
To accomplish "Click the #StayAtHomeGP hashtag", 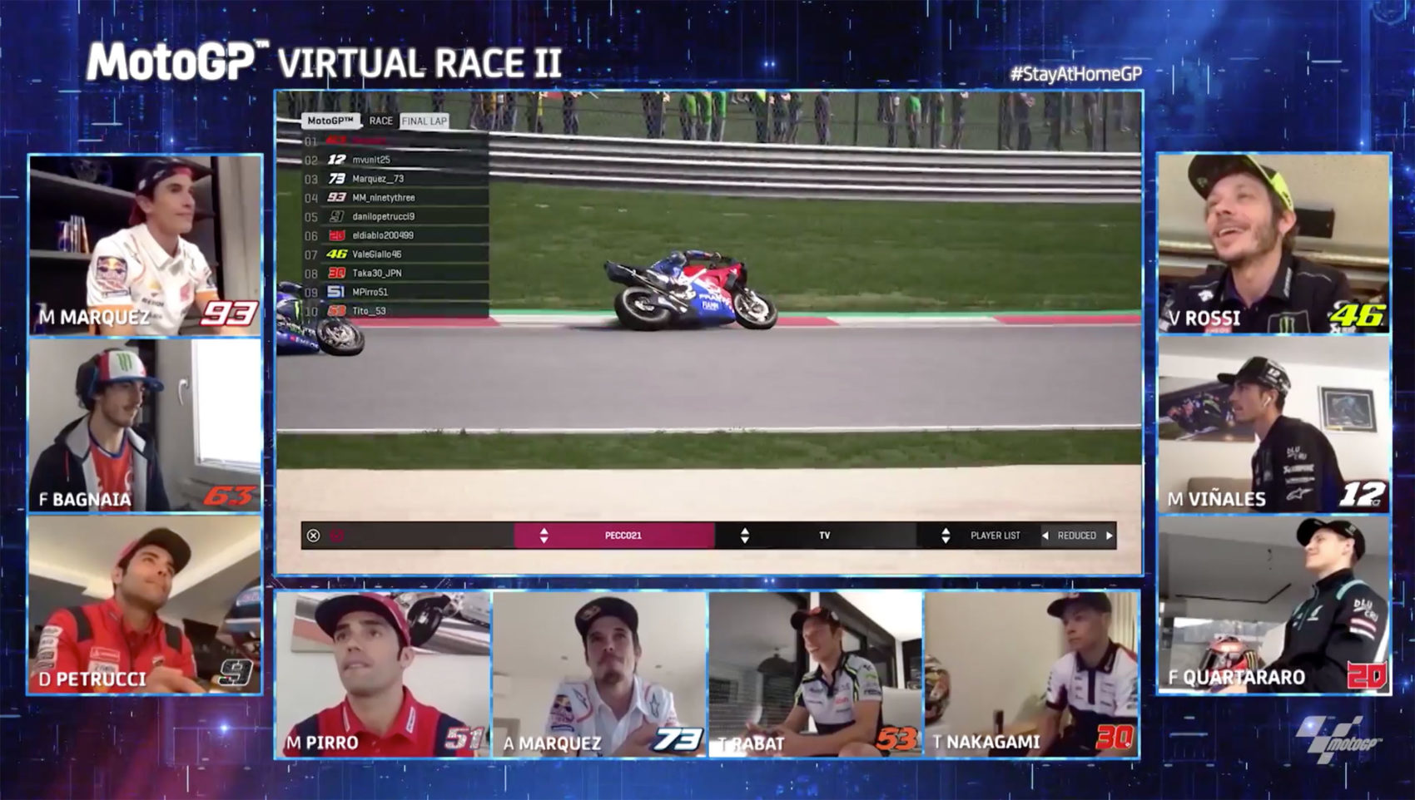I will [1075, 74].
